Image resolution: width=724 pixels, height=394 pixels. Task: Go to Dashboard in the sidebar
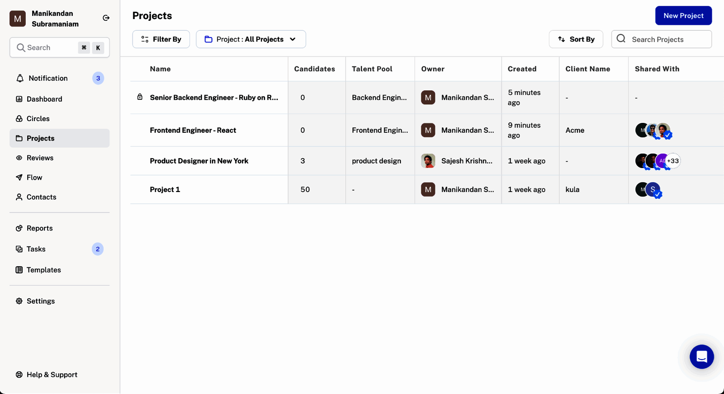point(44,99)
